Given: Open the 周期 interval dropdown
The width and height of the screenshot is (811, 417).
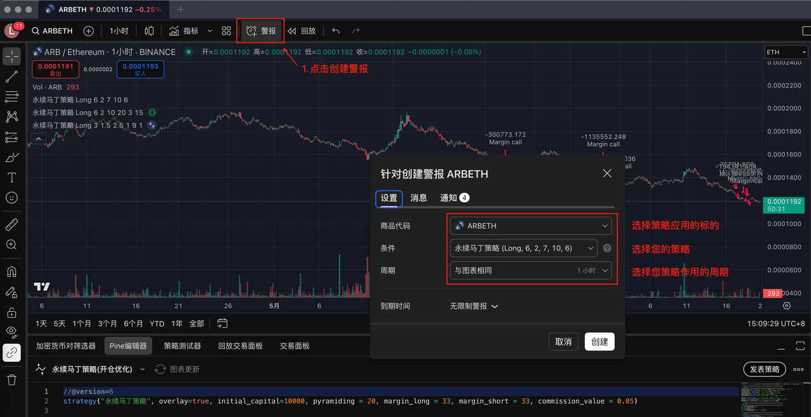Looking at the screenshot, I should point(530,270).
